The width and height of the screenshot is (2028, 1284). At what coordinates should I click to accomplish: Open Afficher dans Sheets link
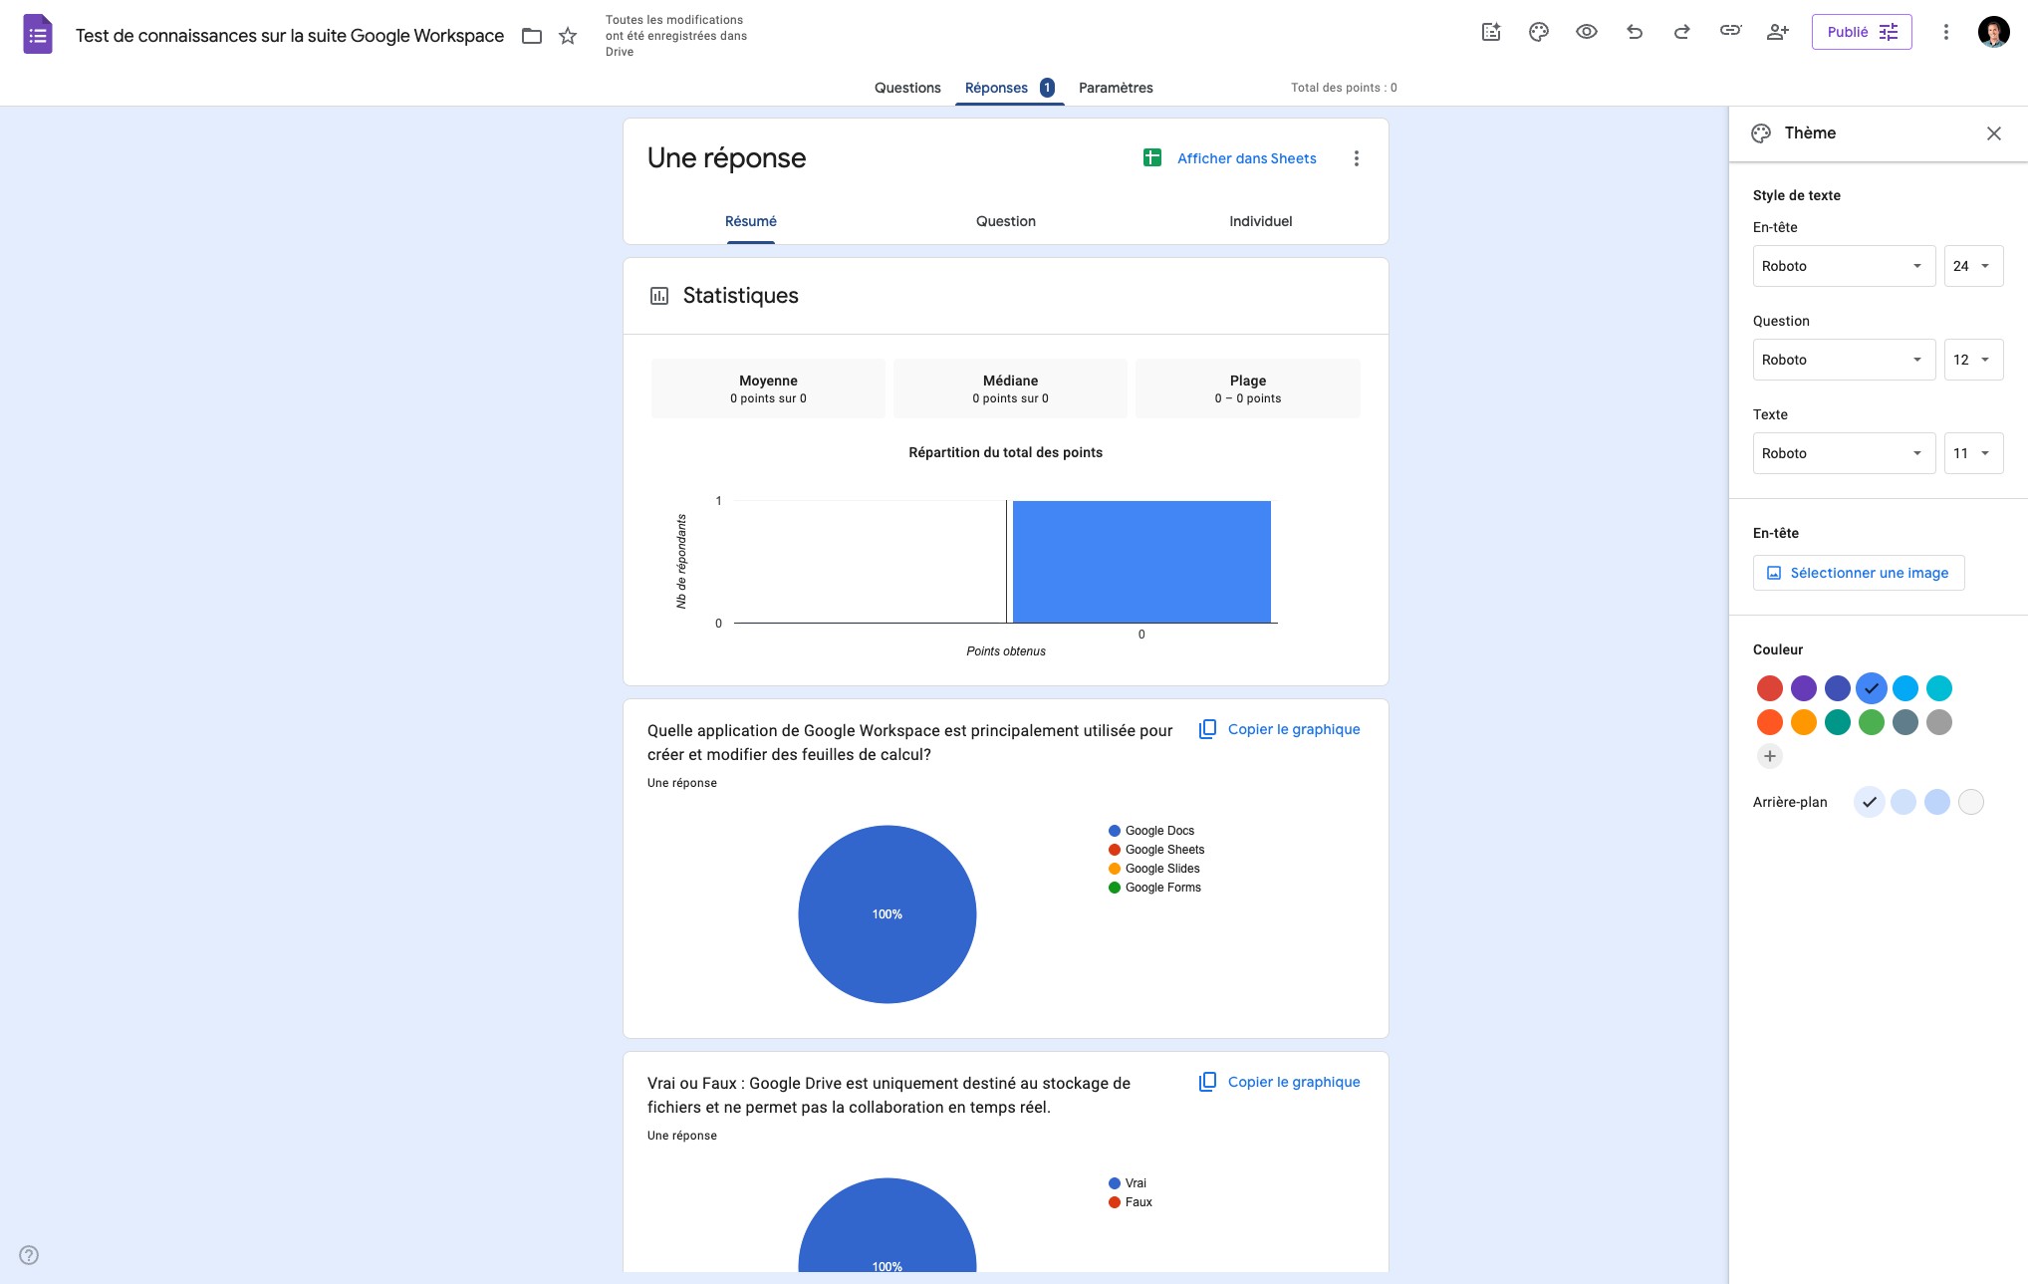point(1247,158)
